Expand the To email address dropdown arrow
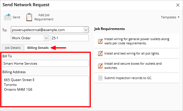The height and width of the screenshot is (111, 183). pos(86,30)
